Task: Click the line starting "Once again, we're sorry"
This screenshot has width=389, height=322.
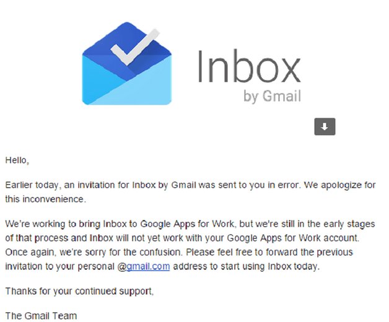Action: coord(179,252)
